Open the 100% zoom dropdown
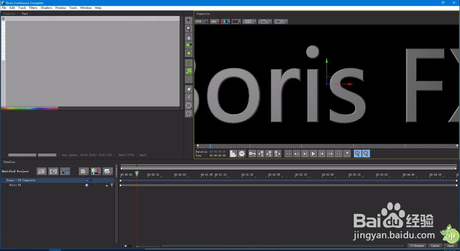The height and width of the screenshot is (251, 460). pos(201,22)
